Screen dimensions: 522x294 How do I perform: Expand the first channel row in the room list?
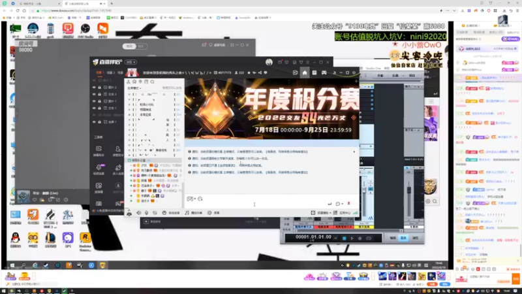(x=129, y=94)
